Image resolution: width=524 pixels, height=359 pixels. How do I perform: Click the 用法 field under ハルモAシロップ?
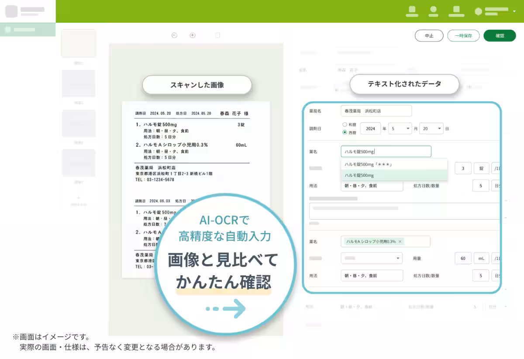[x=372, y=276]
